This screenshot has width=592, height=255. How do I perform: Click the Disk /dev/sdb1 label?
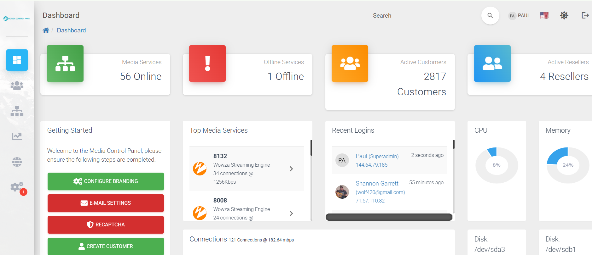pos(561,244)
